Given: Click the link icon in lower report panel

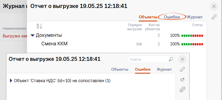Looking at the screenshot, I should 182,70.
